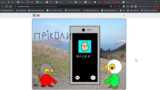160x90 pixels.
Task: Exit full screen stage mode
Action: [x=124, y=15]
